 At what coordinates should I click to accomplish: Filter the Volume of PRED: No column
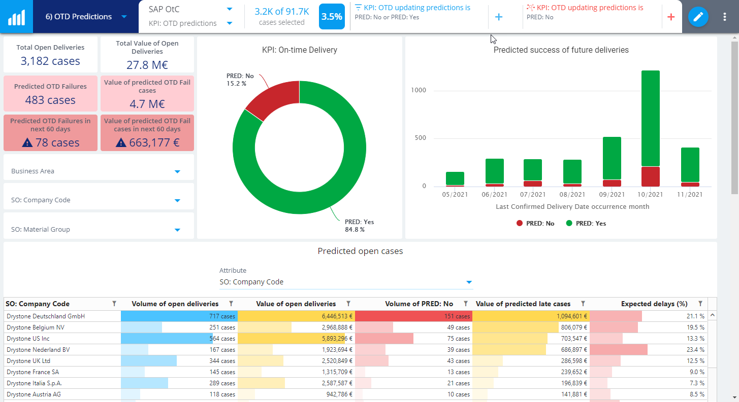tap(466, 304)
